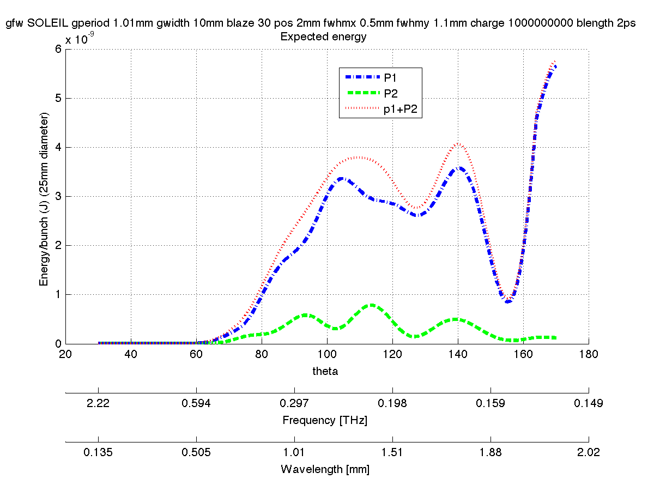Click y-axis tick label 5
The image size is (654, 491).
point(57,98)
